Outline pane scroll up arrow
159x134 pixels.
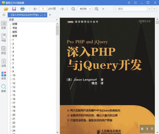(57, 24)
